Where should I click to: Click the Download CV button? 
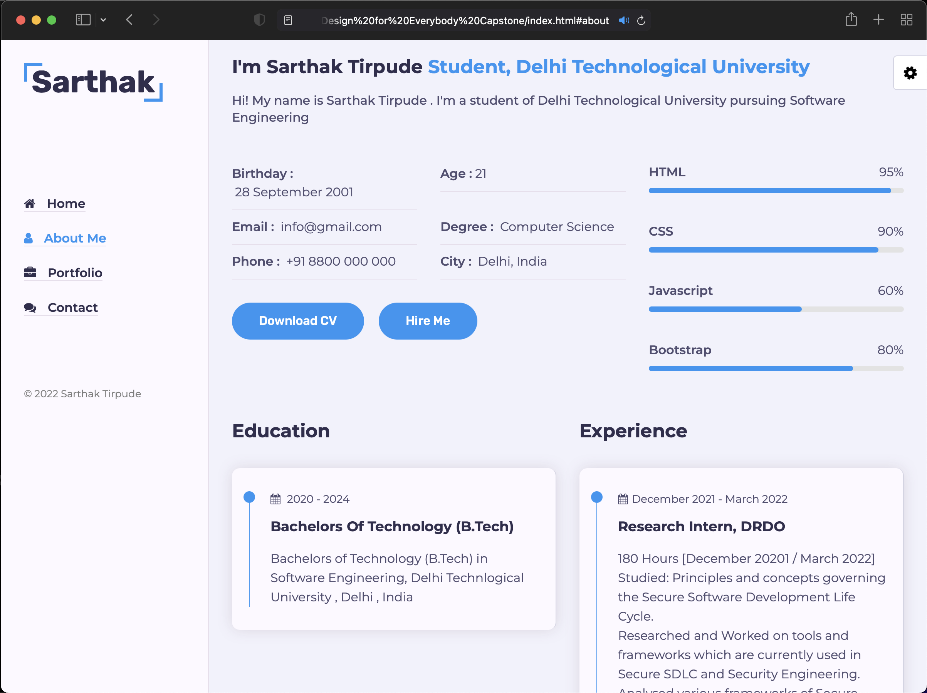(x=297, y=321)
